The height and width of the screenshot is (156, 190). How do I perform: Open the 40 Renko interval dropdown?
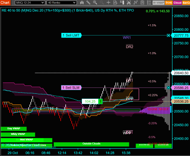pos(62,3)
